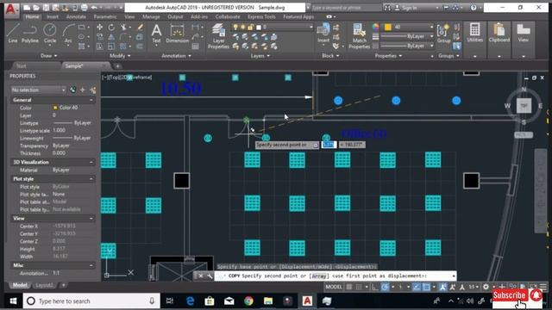
Task: Click the TOP face of the ViewCube
Action: coord(524,105)
